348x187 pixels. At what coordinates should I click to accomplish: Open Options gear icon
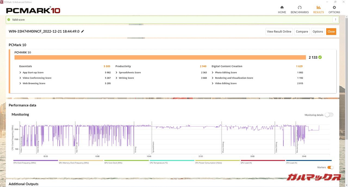coord(334,8)
